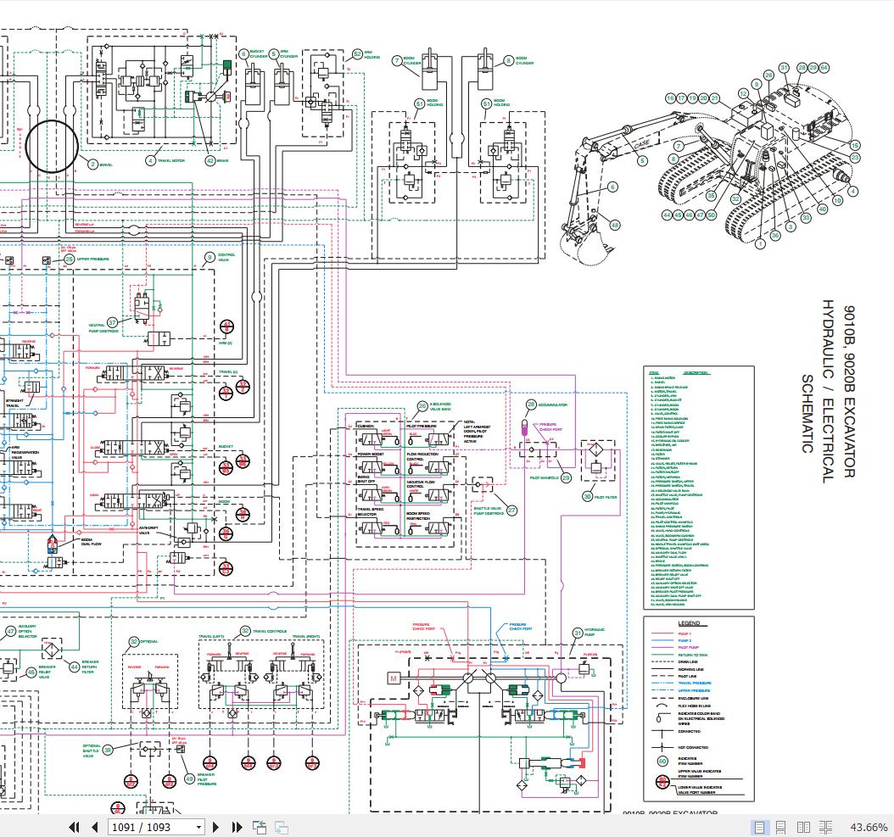This screenshot has height=837, width=894.
Task: Click the TRAVEL PRESSURE legend entry
Action: pyautogui.click(x=695, y=683)
